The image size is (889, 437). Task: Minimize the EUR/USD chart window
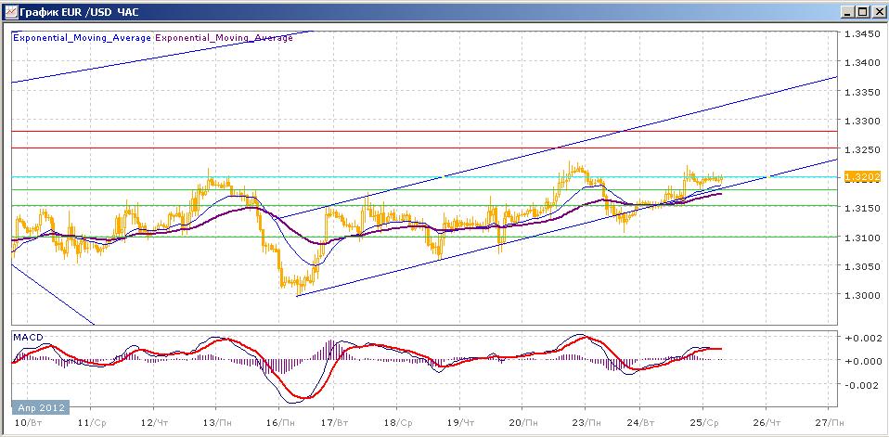[x=849, y=11]
